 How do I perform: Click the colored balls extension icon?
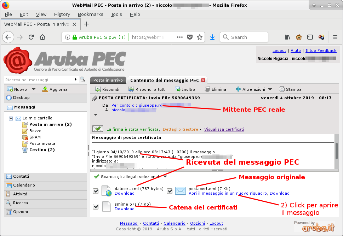[321, 37]
